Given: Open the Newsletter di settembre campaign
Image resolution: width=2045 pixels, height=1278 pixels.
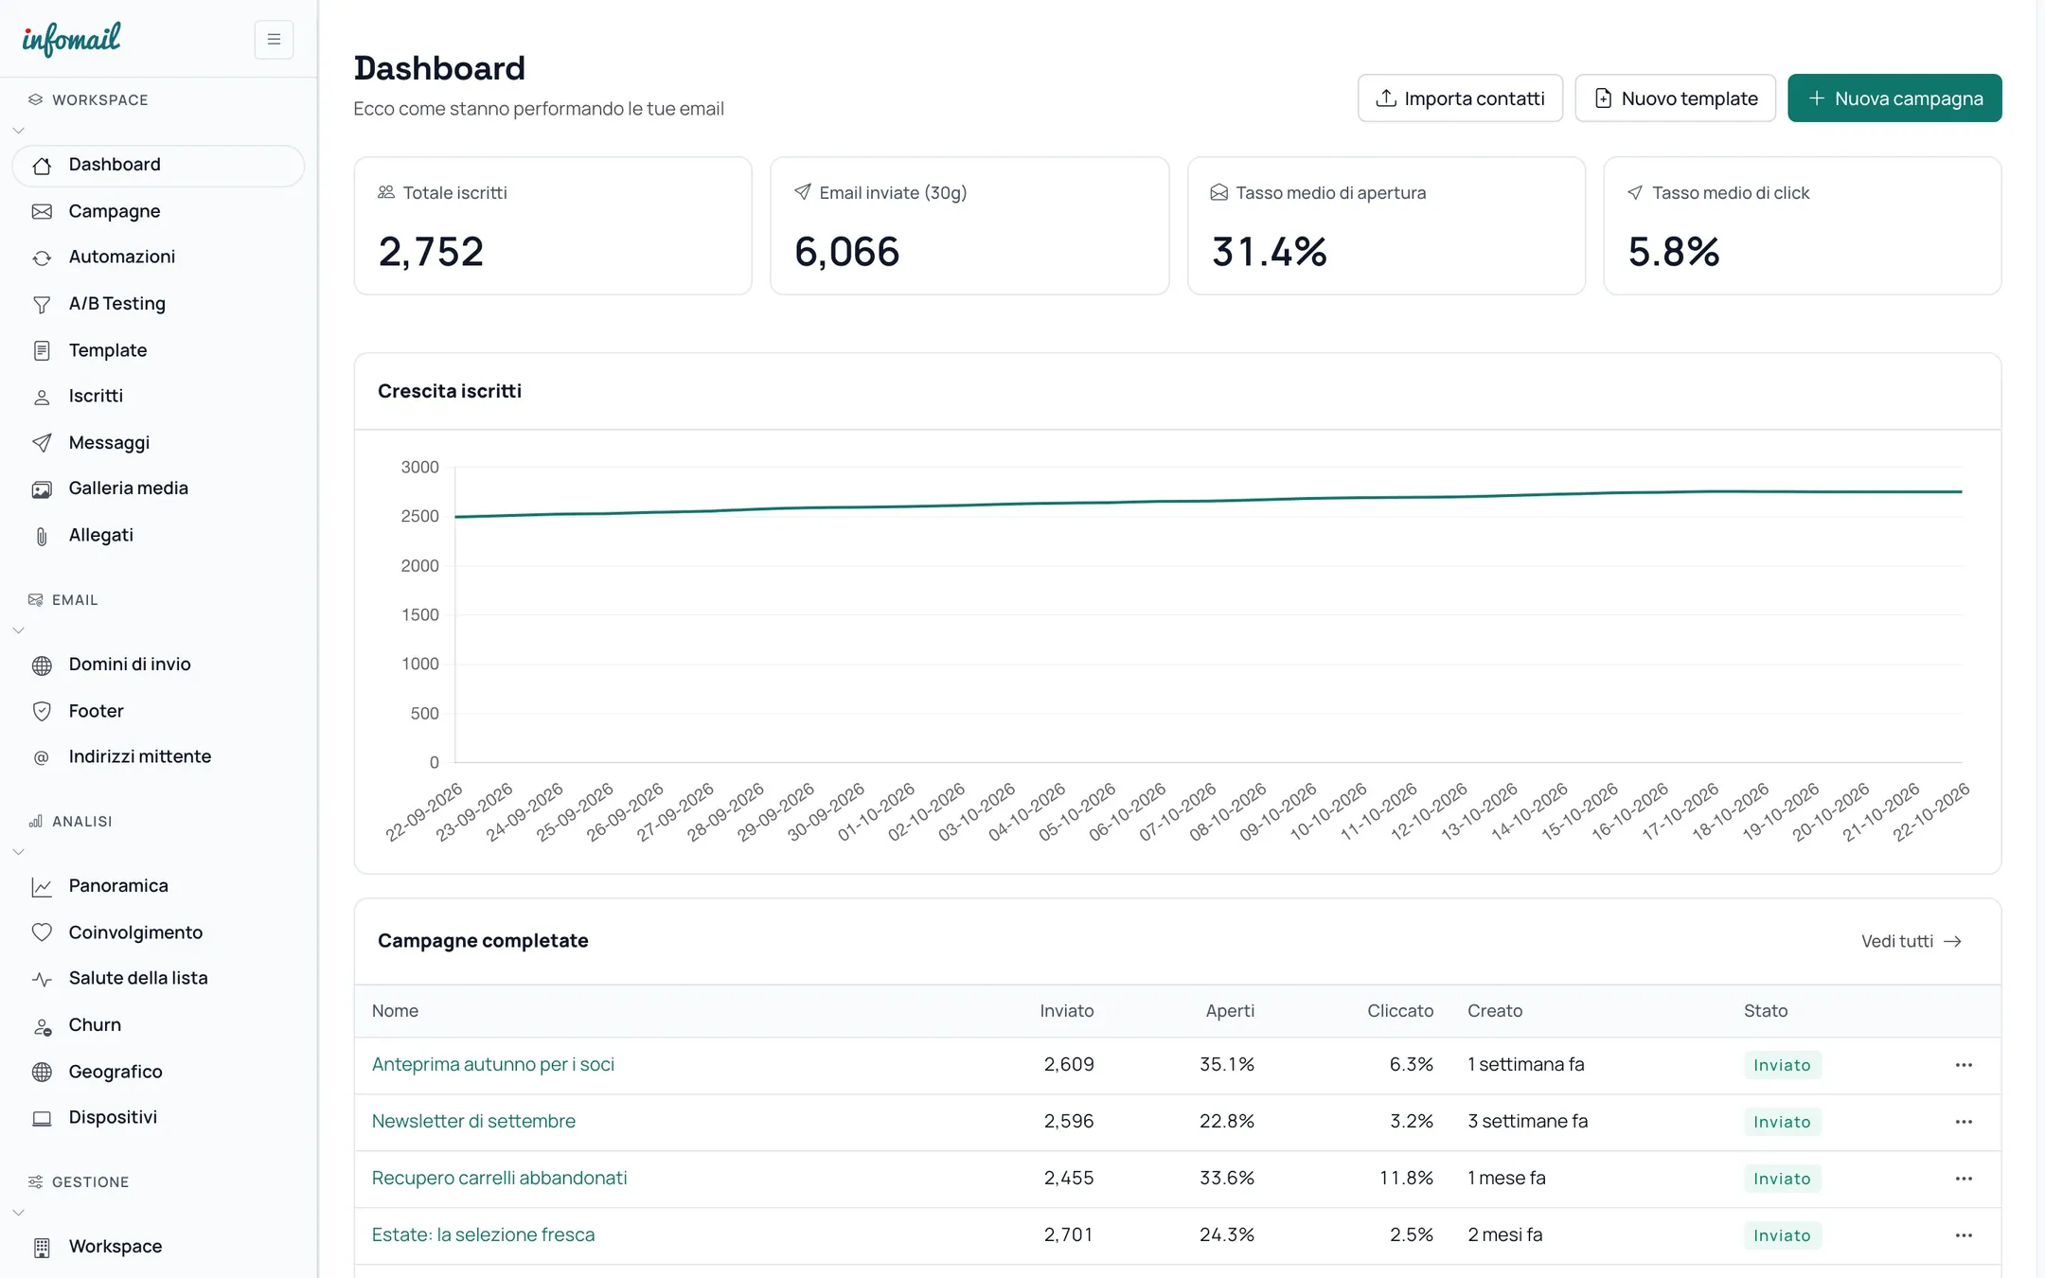Looking at the screenshot, I should pyautogui.click(x=473, y=1122).
